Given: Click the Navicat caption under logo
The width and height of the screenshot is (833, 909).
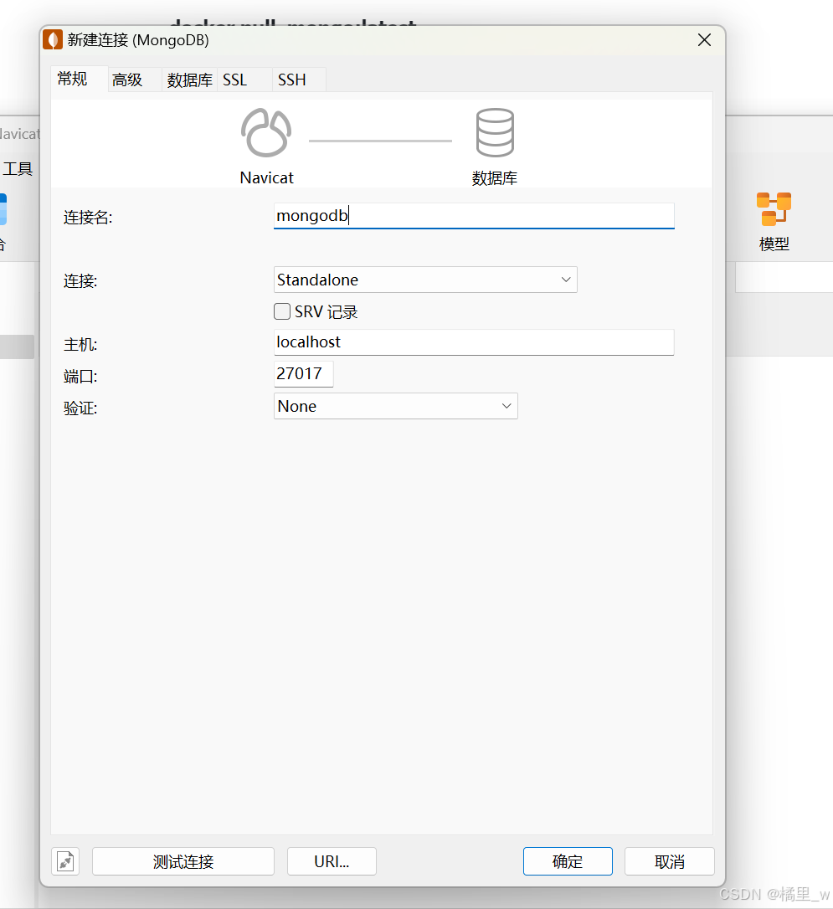Looking at the screenshot, I should pos(267,177).
